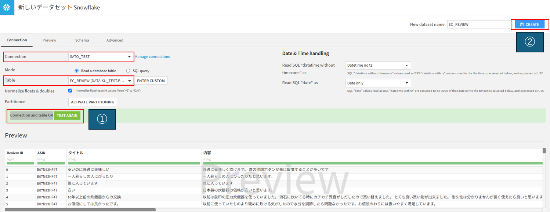Expand the Table dropdown showing EC_REVIEW
The height and width of the screenshot is (212, 550).
[x=101, y=81]
